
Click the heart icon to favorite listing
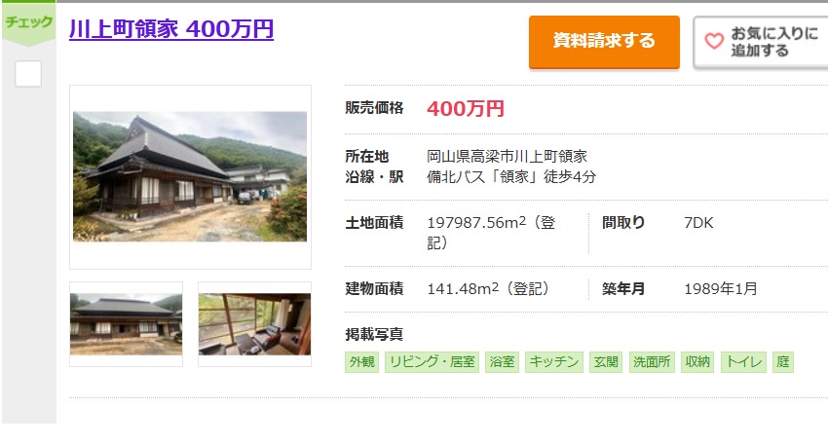click(714, 41)
